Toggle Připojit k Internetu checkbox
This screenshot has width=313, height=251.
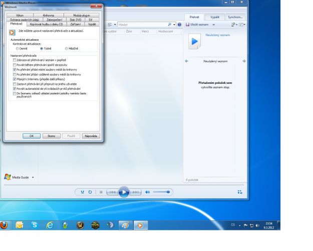(15, 79)
